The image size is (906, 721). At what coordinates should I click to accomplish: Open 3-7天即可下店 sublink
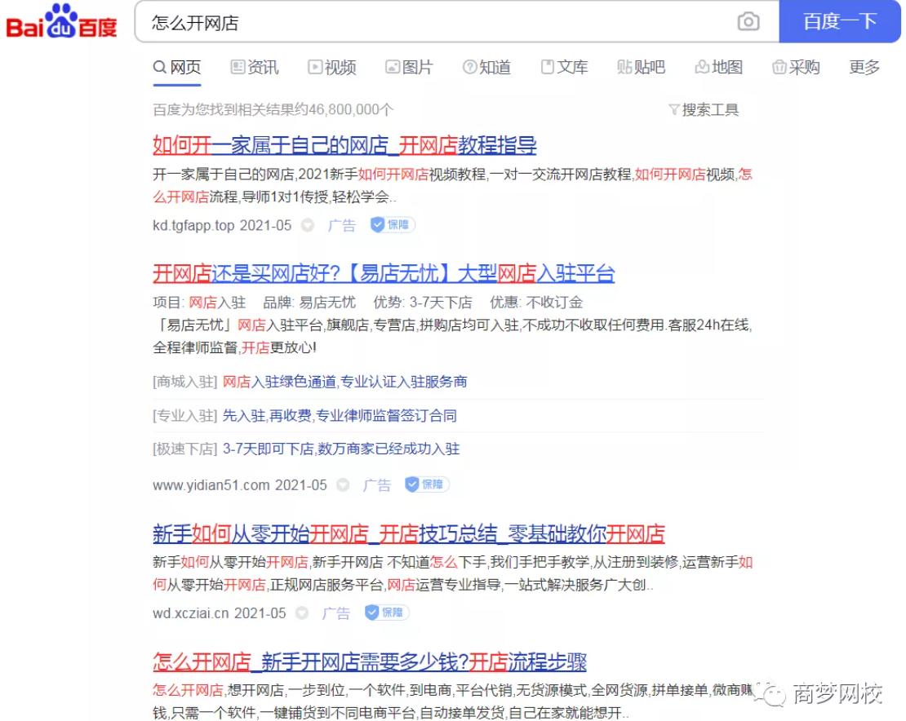(341, 449)
